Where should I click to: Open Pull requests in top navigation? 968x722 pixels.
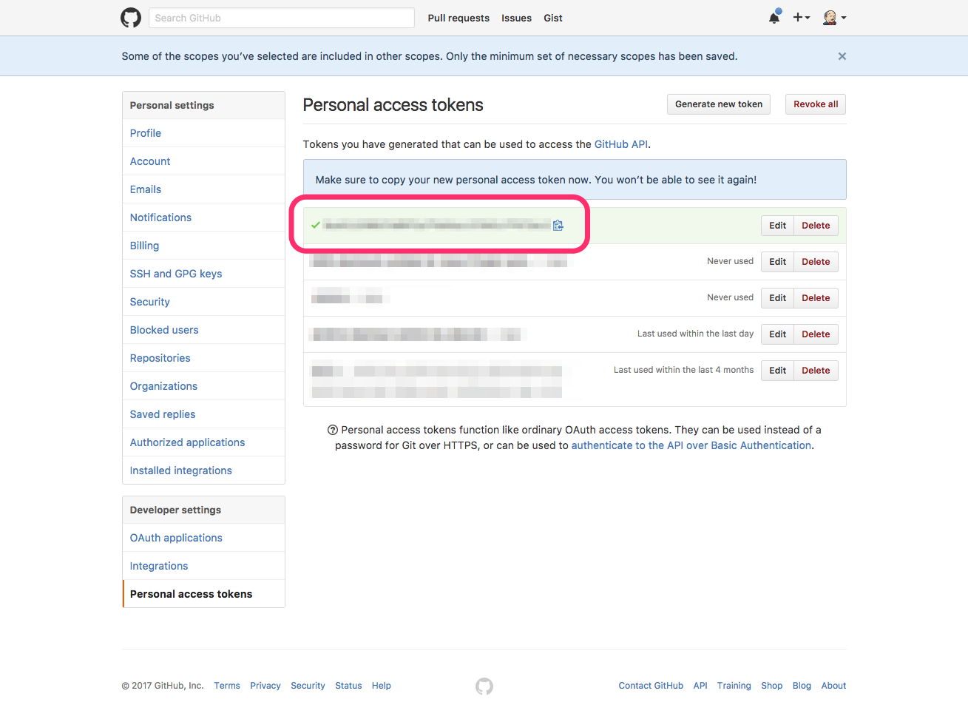coord(458,18)
